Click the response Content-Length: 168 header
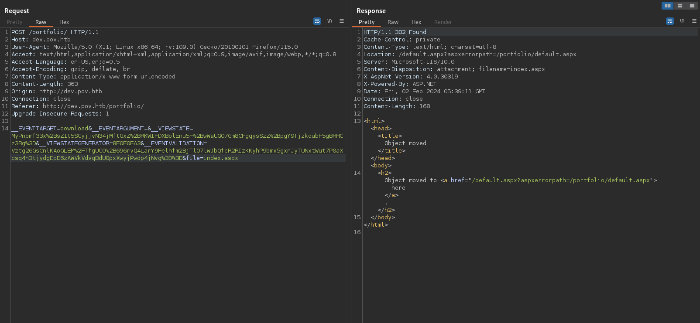This screenshot has width=700, height=323. coord(397,106)
